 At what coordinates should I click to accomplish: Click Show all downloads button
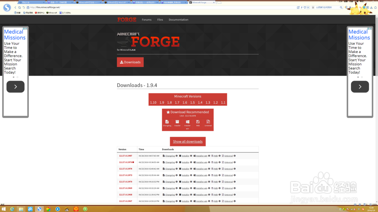[187, 142]
